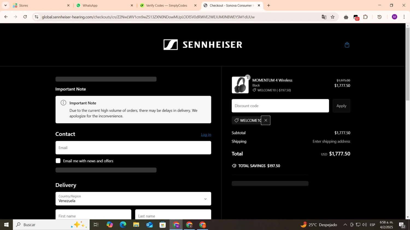This screenshot has height=230, width=410.
Task: Open Chrome history clock icon
Action: click(x=379, y=17)
